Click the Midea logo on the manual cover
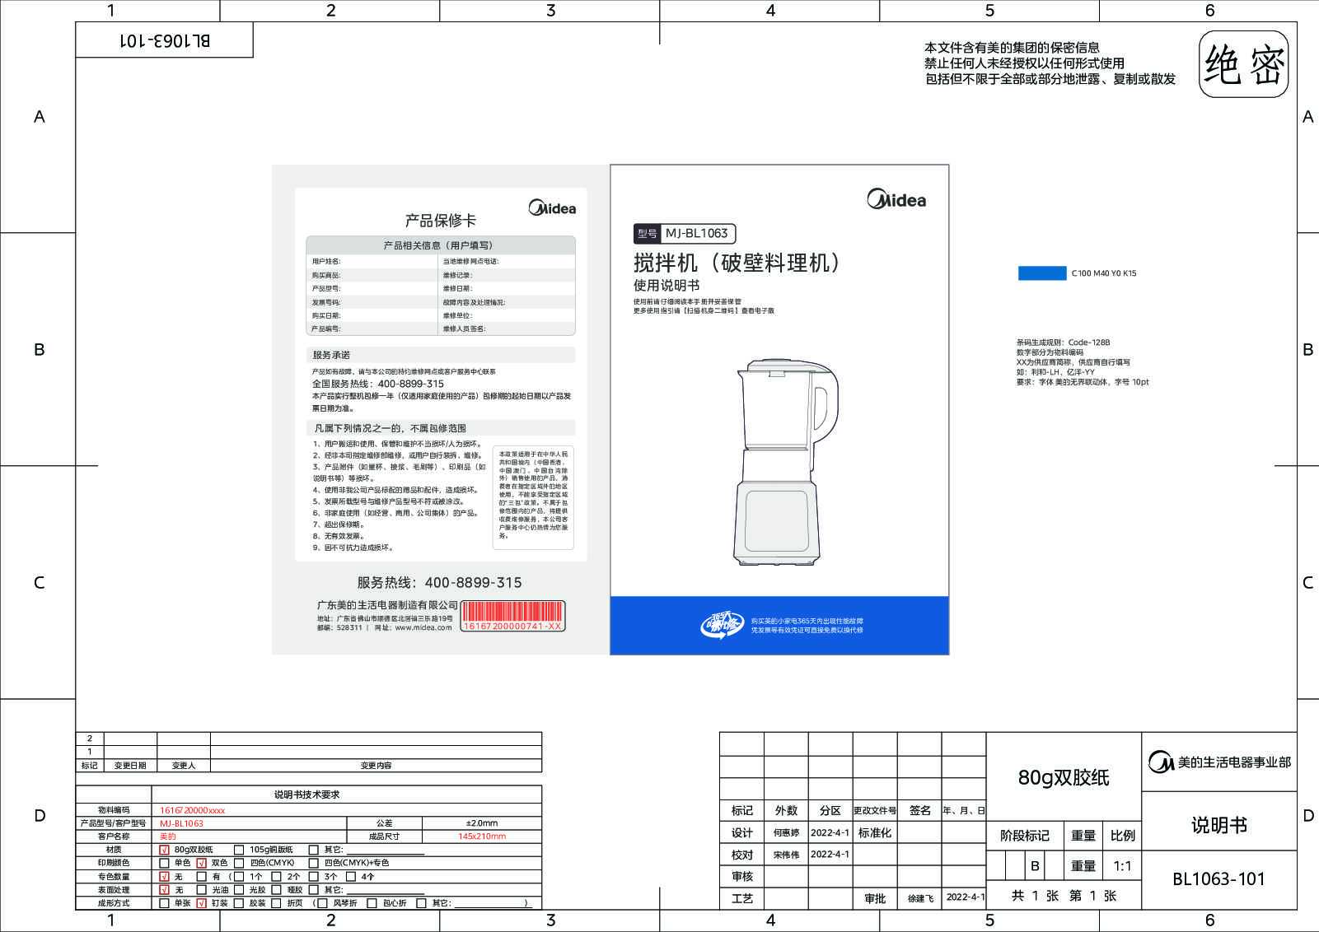Viewport: 1319px width, 932px height. (896, 199)
